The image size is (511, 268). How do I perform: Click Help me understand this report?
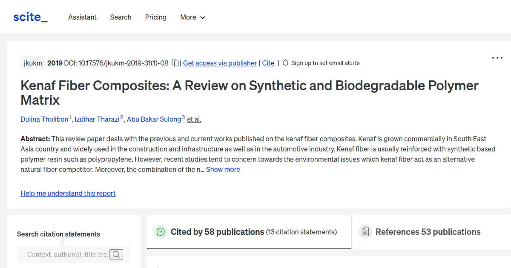68,193
